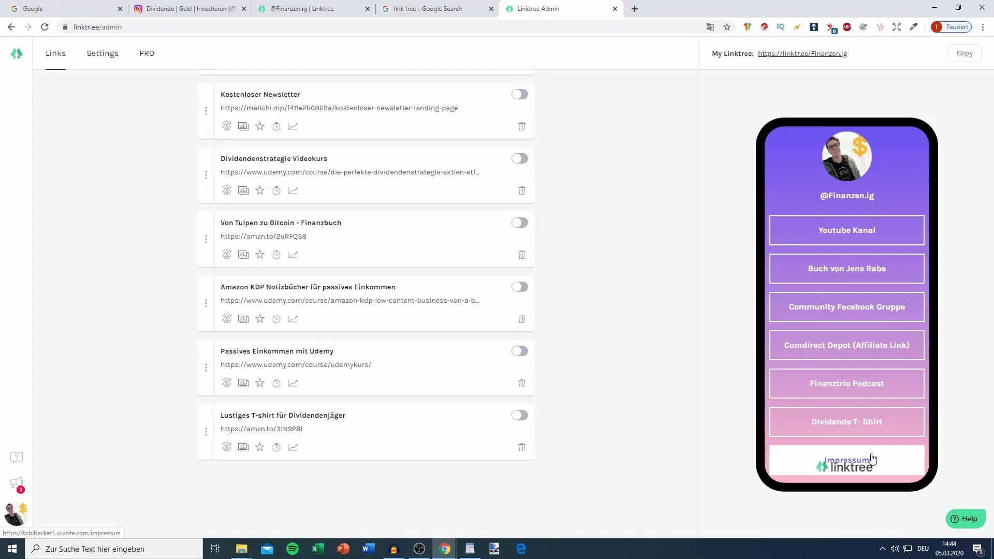994x559 pixels.
Task: Schedule the Von Tulpen zu Bitcoin link
Action: 276,255
